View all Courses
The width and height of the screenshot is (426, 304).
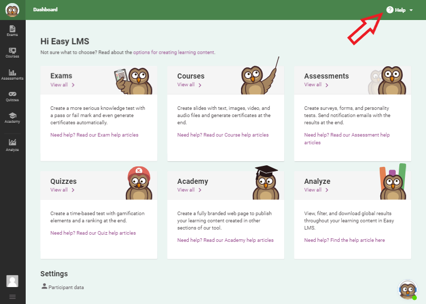[x=186, y=85]
